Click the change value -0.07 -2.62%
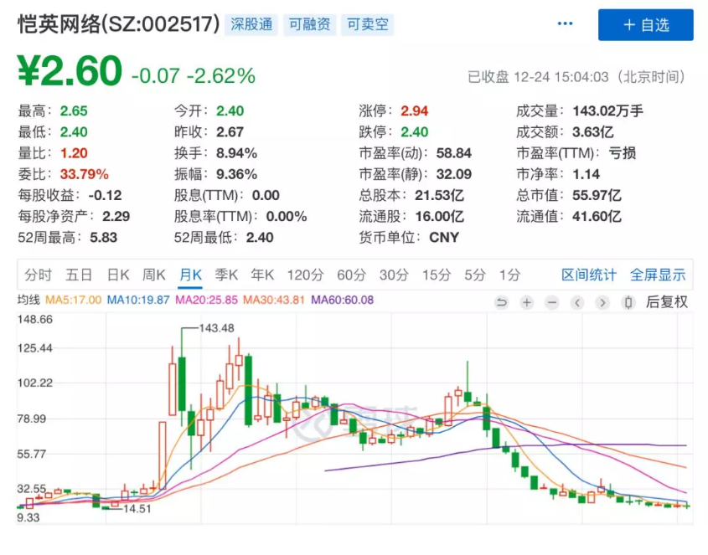Screen dimensions: 708x555 [x=194, y=76]
